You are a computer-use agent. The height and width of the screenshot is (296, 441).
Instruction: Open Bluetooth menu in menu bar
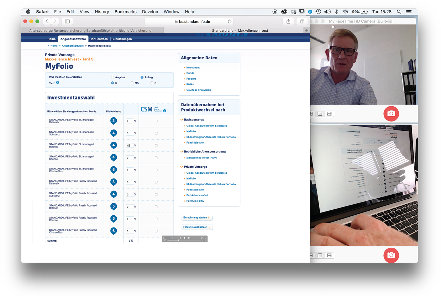(336, 12)
